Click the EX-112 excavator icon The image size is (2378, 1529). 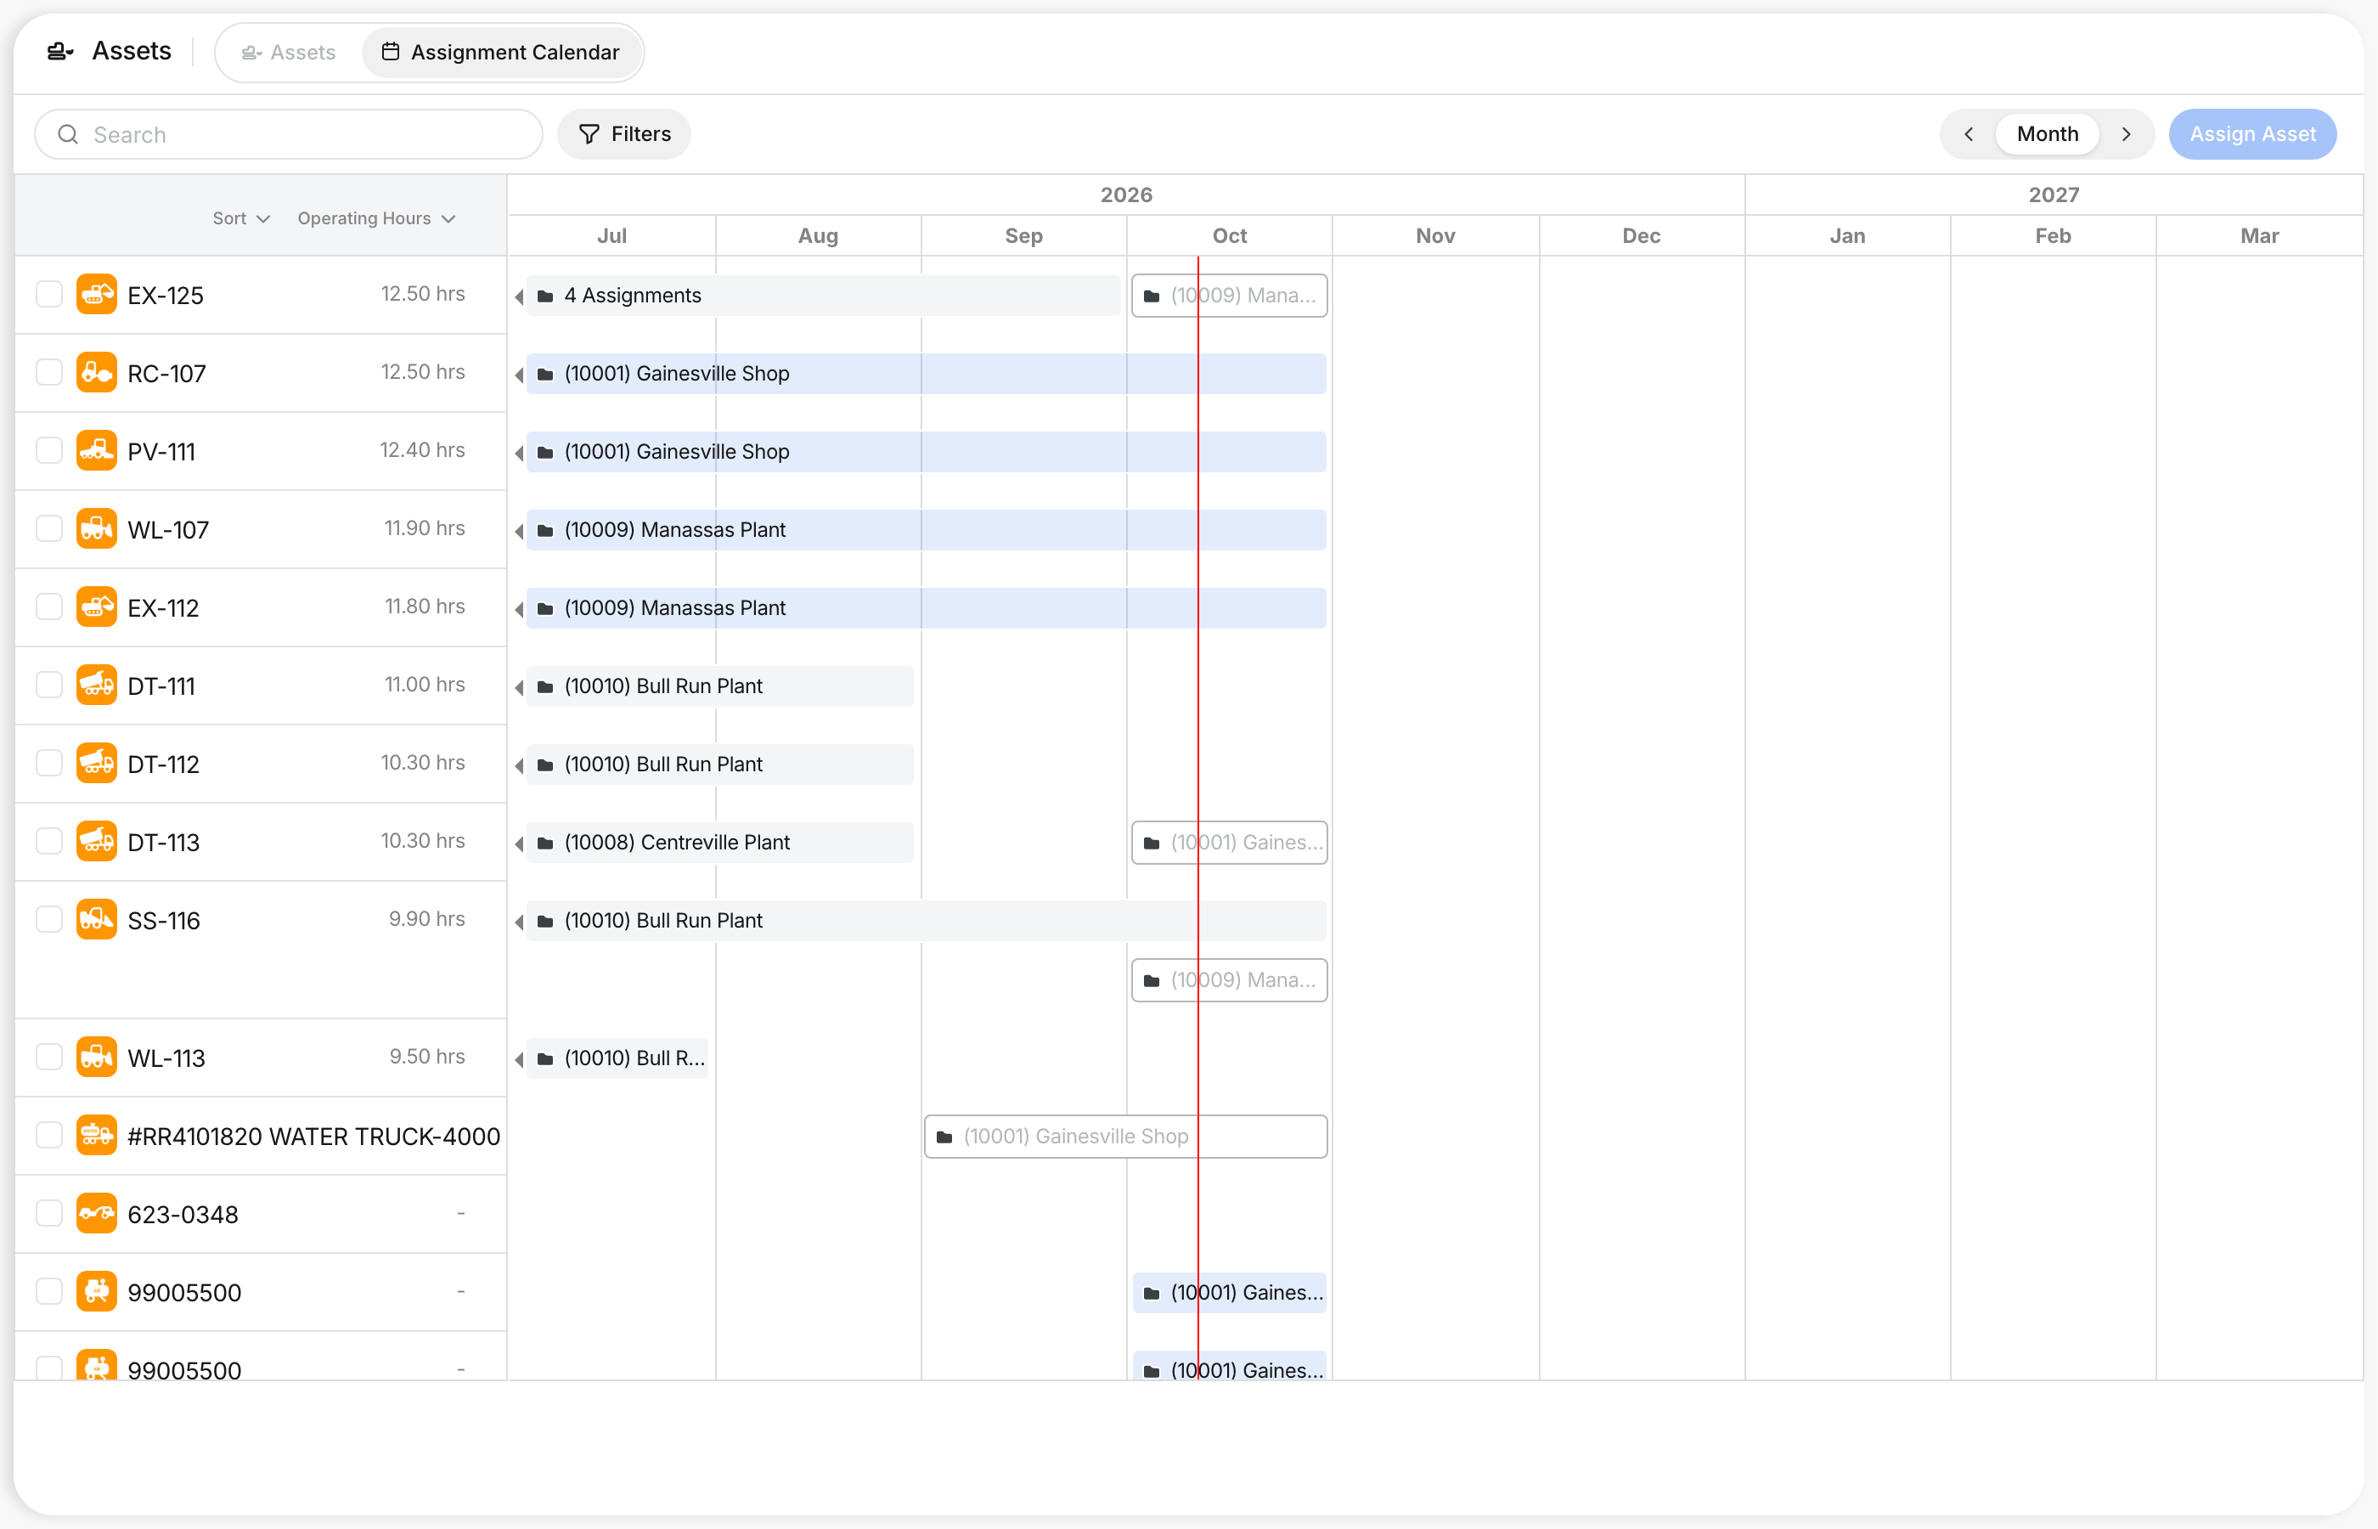(96, 607)
